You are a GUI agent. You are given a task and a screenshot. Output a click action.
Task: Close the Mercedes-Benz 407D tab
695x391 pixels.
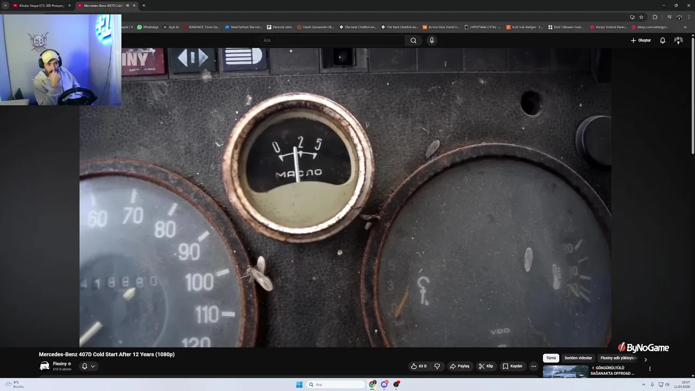134,5
